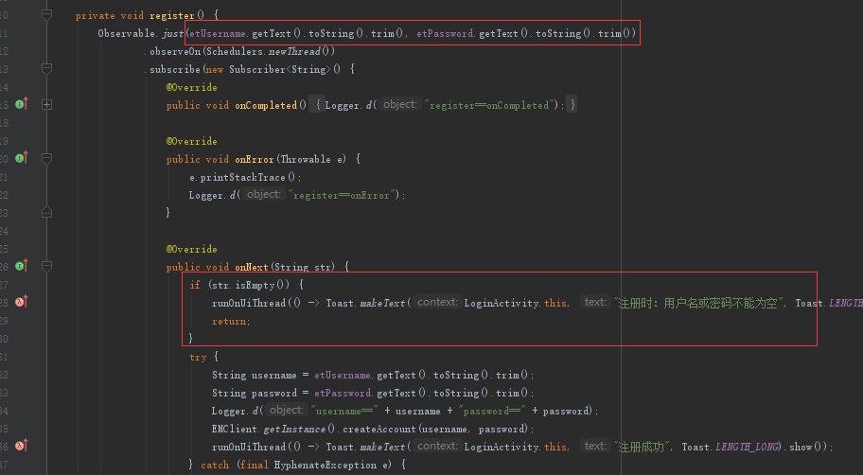Click the "username==" string literal
The height and width of the screenshot is (475, 863).
[x=344, y=412]
